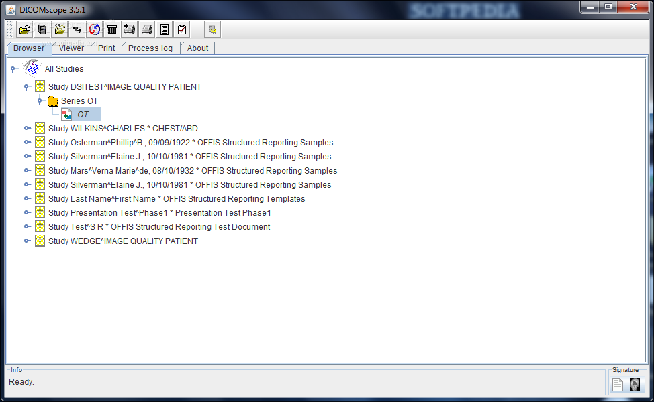Select the highlighted OT instance row
654x402 pixels.
tap(83, 115)
